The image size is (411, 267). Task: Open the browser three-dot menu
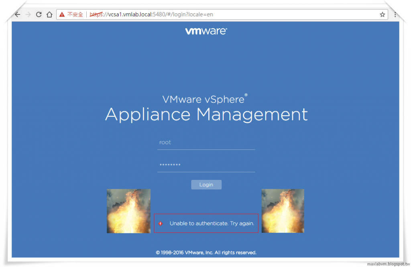pos(395,14)
